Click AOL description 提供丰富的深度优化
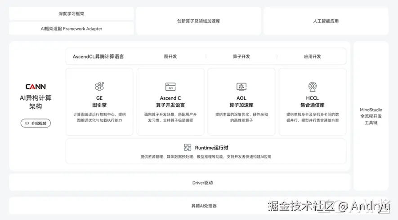The image size is (398, 220). click(x=241, y=117)
